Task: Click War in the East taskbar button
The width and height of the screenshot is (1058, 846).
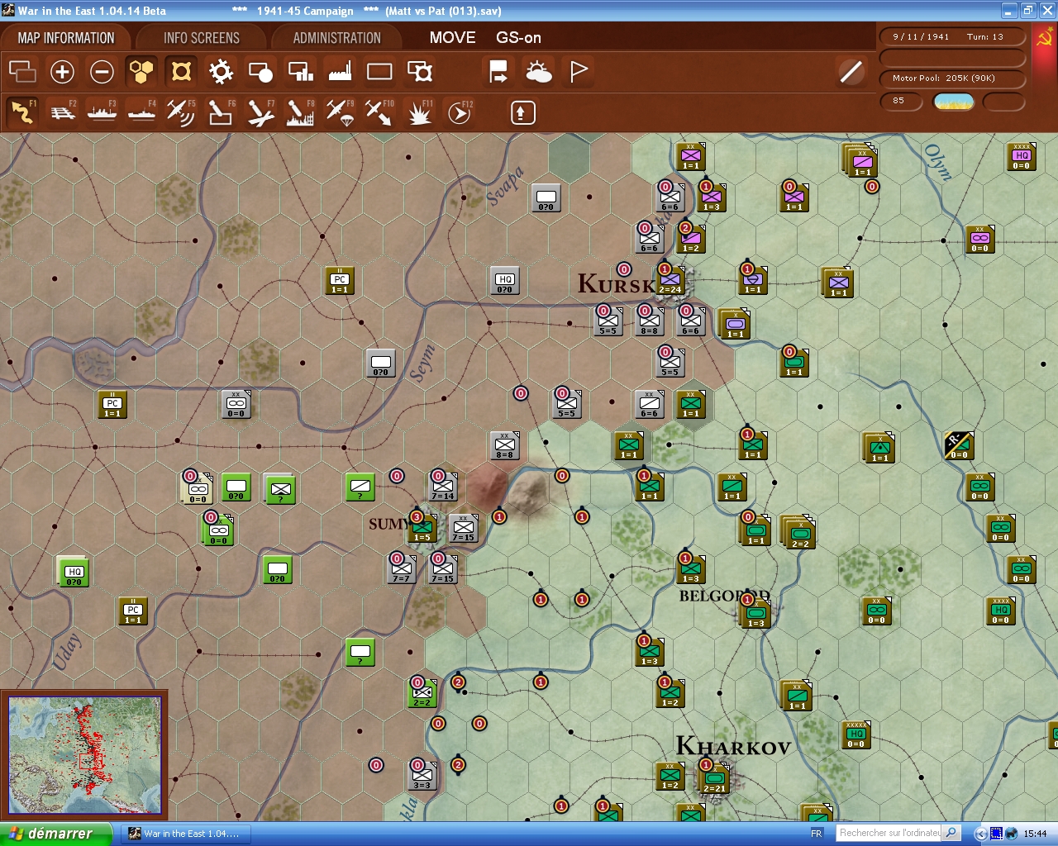Action: 187,834
